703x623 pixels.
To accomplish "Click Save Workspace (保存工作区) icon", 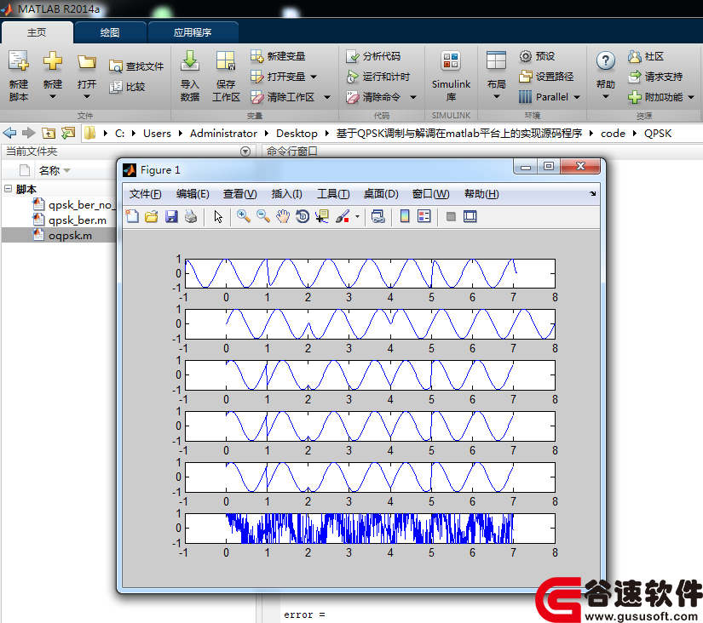I will [x=226, y=61].
